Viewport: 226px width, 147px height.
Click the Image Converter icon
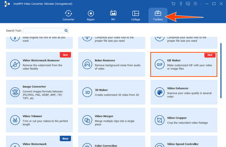coord(15,92)
